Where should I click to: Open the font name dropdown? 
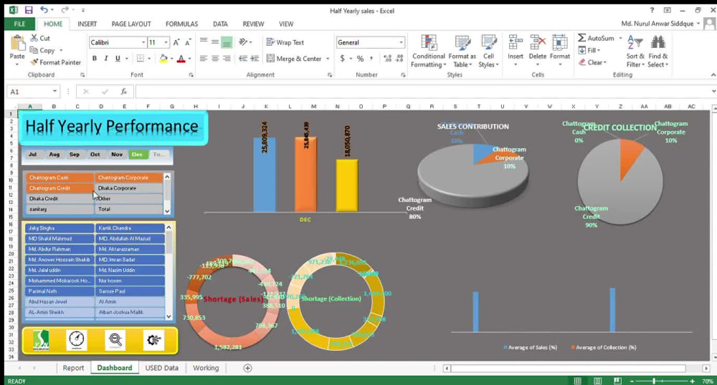[x=143, y=42]
